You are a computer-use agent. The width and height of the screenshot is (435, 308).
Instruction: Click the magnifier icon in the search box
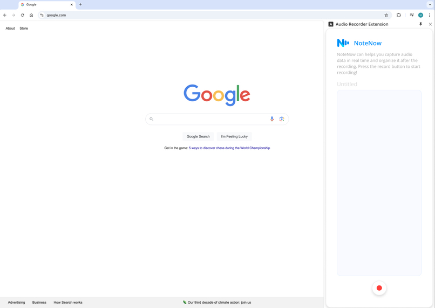click(x=152, y=119)
